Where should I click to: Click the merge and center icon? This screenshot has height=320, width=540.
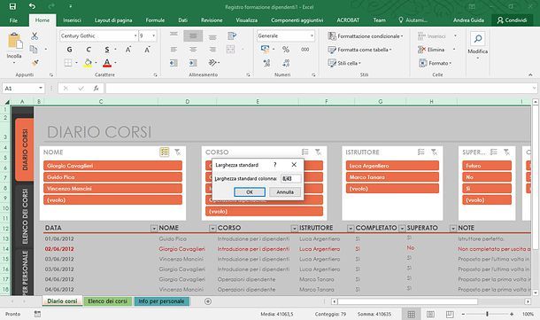231,50
